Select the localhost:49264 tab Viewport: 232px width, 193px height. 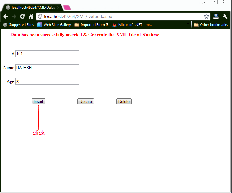tap(33, 8)
